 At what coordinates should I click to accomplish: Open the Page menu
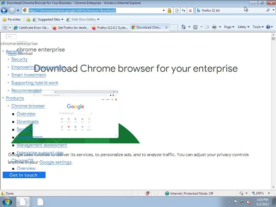pos(229,27)
